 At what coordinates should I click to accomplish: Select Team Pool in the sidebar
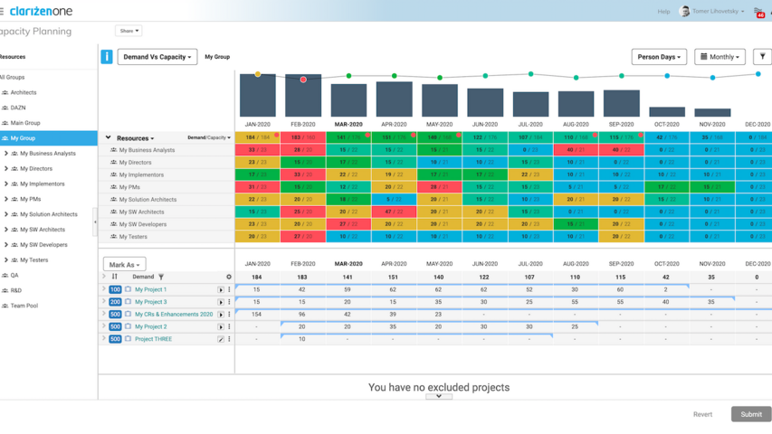tap(24, 306)
